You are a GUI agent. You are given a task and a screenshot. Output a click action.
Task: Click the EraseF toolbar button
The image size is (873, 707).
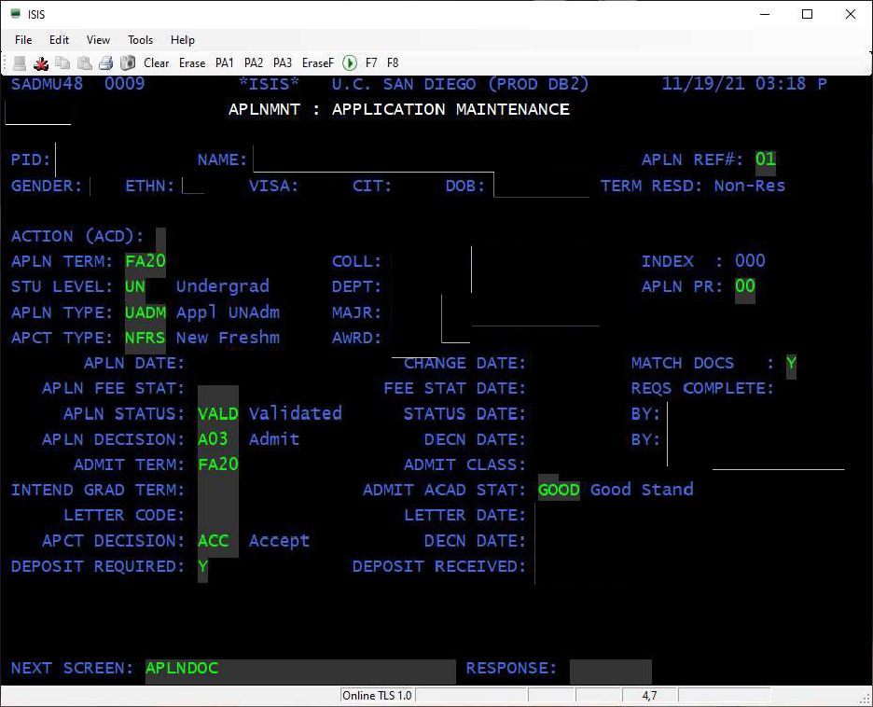pyautogui.click(x=317, y=62)
